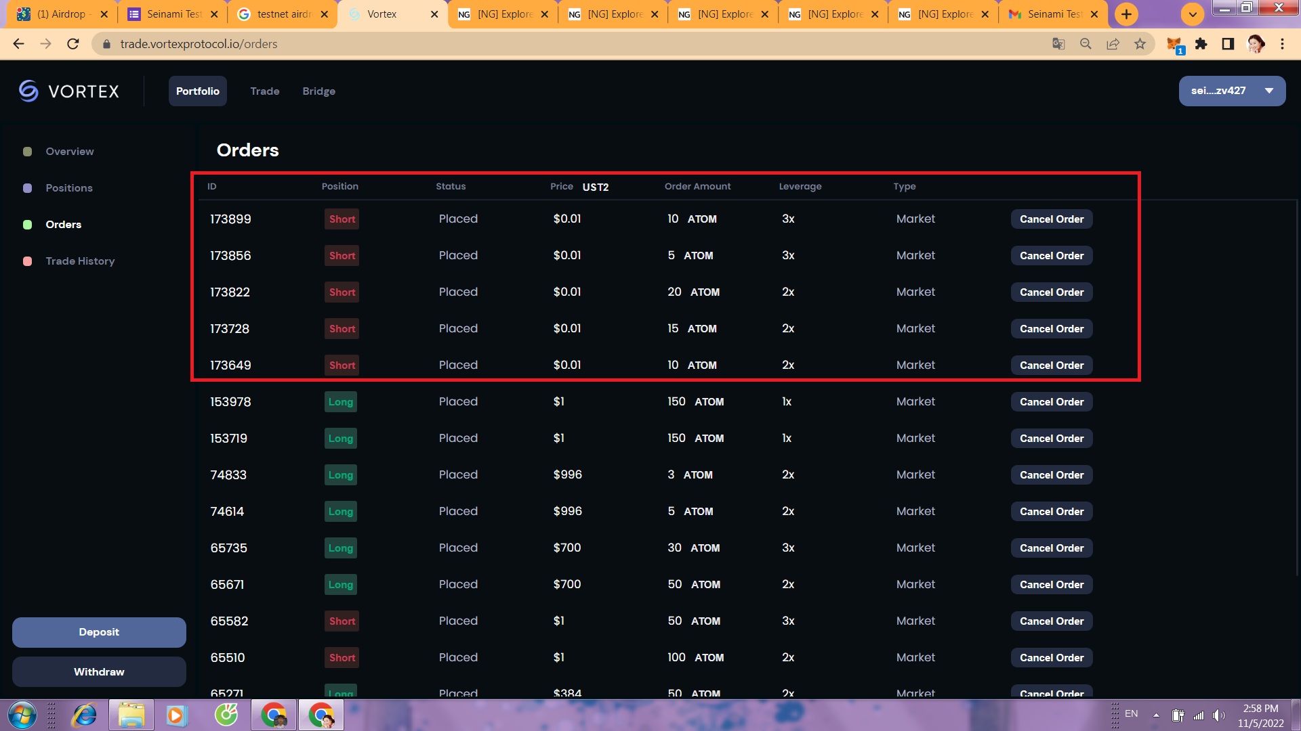
Task: Toggle the browser side panel icon
Action: (x=1228, y=44)
